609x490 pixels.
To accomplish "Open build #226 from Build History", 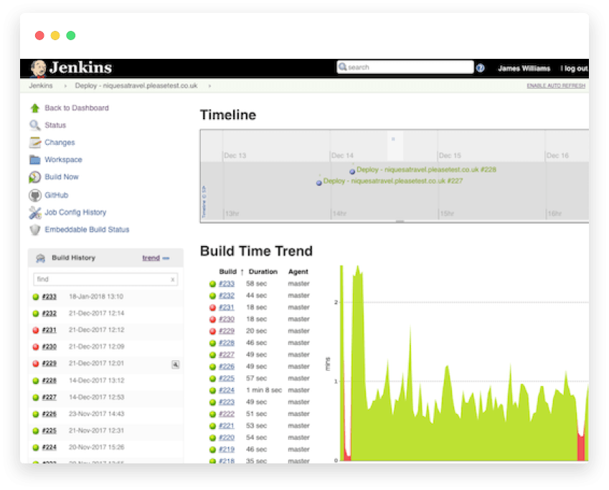I will [49, 414].
